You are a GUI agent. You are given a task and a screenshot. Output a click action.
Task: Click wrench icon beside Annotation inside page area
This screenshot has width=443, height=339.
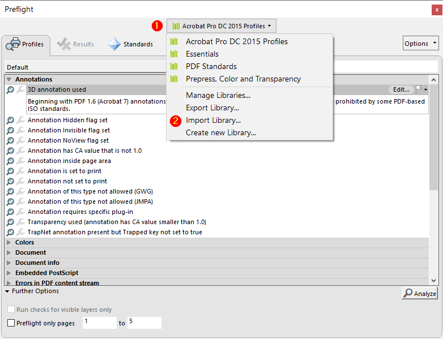20,161
